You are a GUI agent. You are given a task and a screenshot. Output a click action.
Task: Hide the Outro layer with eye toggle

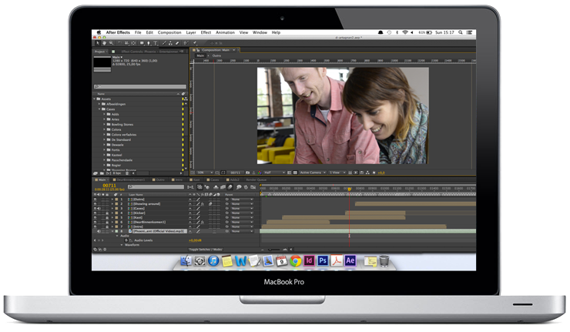coord(96,200)
